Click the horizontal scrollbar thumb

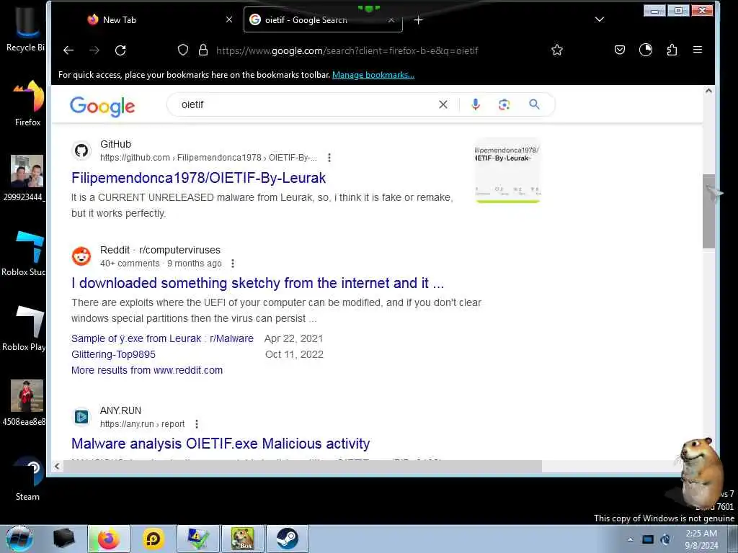point(303,466)
